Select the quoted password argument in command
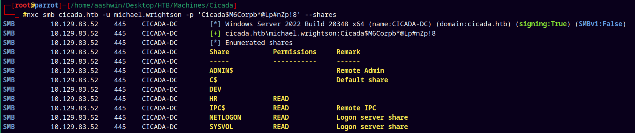The image size is (635, 133). [249, 15]
